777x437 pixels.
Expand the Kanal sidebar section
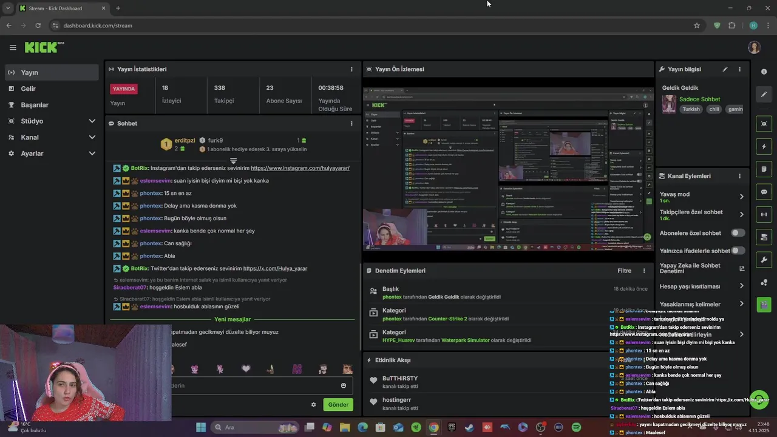pyautogui.click(x=92, y=137)
